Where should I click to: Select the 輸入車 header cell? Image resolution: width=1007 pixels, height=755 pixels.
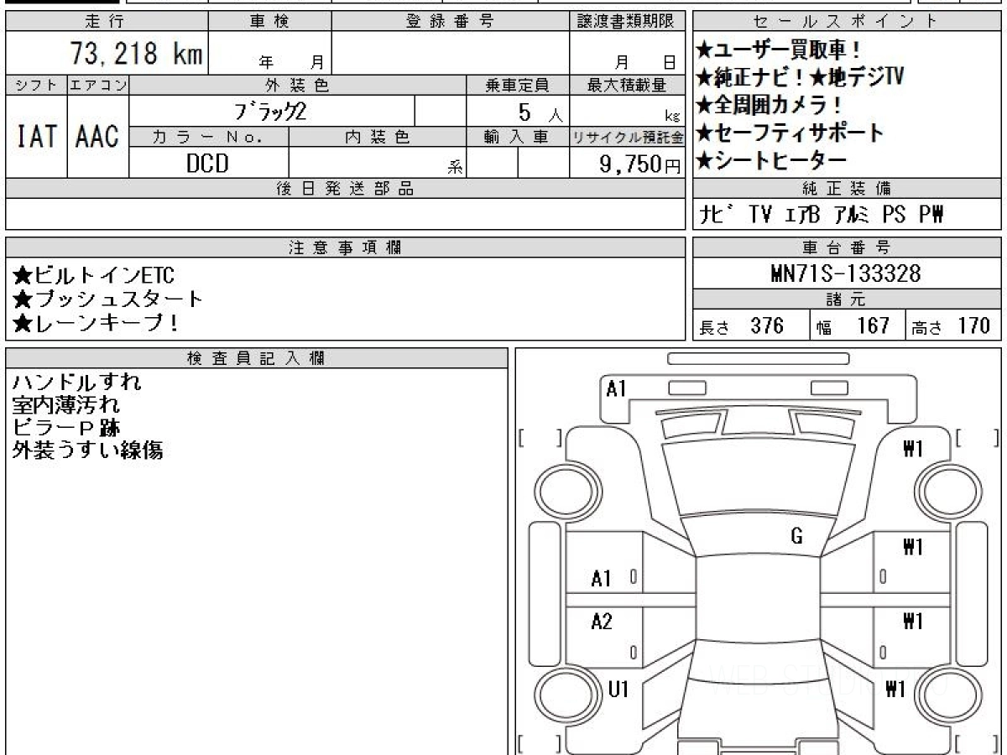[x=518, y=137]
